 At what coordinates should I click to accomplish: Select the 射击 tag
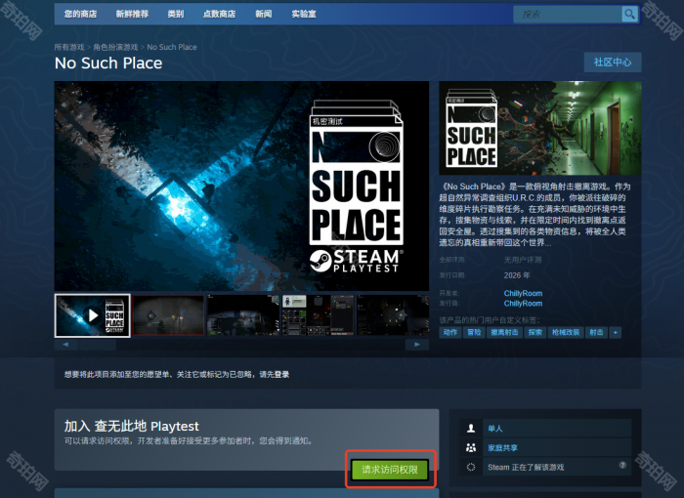596,332
